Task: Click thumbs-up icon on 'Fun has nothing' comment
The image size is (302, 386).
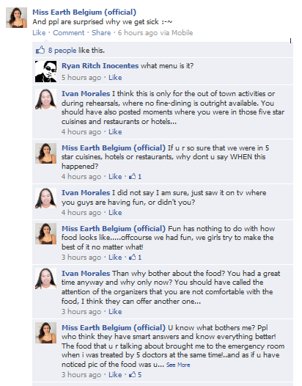Action: 133,257
